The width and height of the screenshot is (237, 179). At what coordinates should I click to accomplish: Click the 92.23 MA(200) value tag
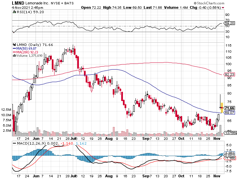(230, 75)
